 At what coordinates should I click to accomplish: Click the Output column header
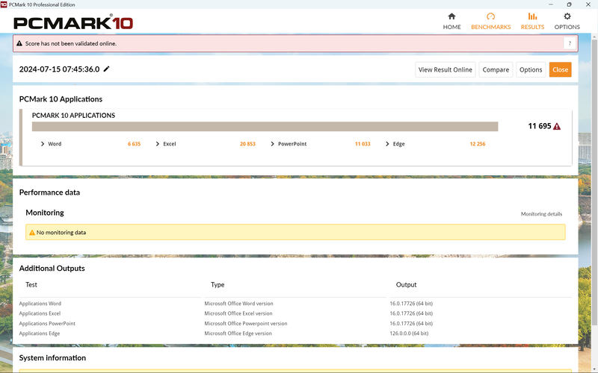point(406,285)
